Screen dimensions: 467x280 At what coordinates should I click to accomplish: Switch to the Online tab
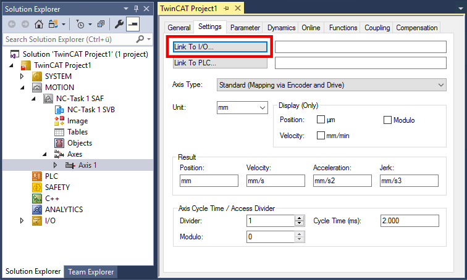311,28
